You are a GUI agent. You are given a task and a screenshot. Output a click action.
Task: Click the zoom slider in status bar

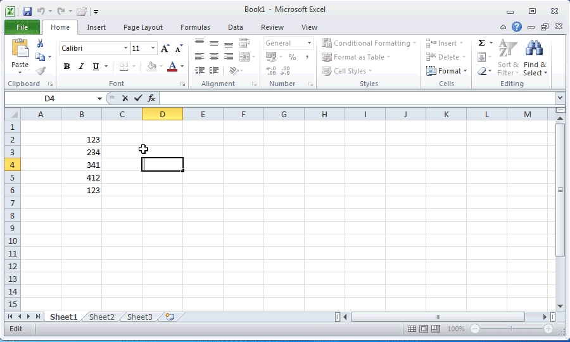click(x=512, y=329)
